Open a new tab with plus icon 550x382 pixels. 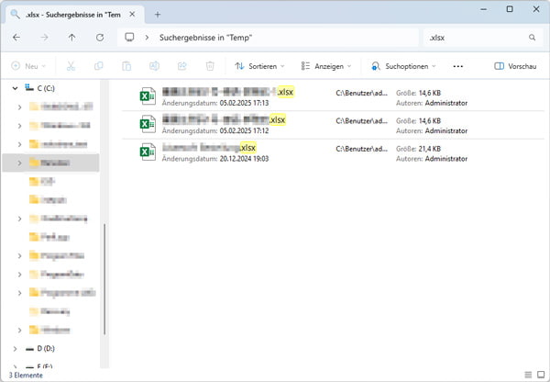[x=158, y=14]
